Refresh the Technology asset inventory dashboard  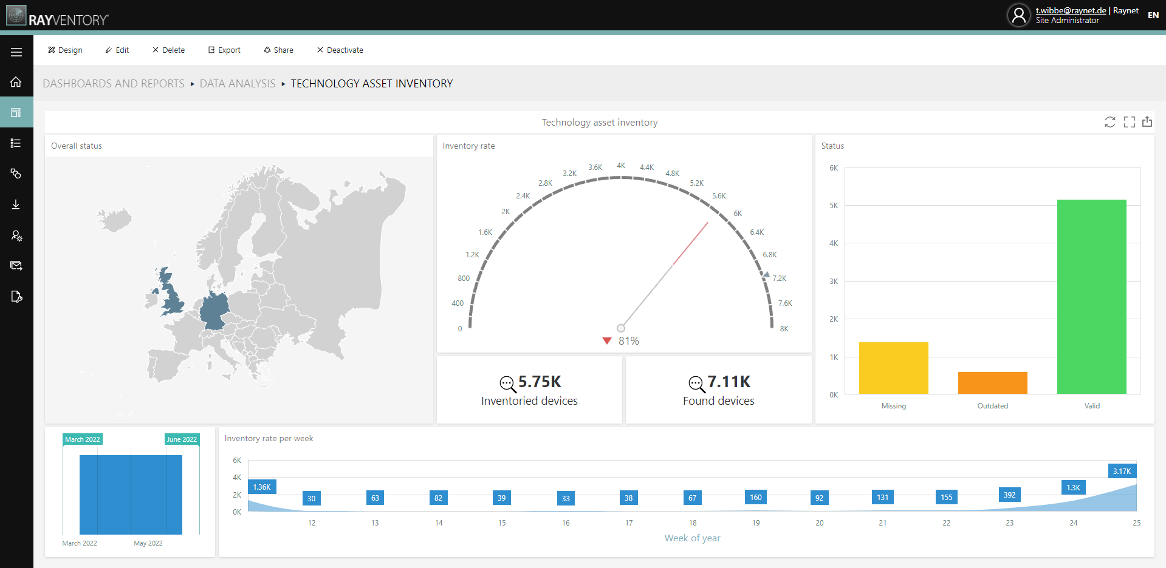[1110, 122]
